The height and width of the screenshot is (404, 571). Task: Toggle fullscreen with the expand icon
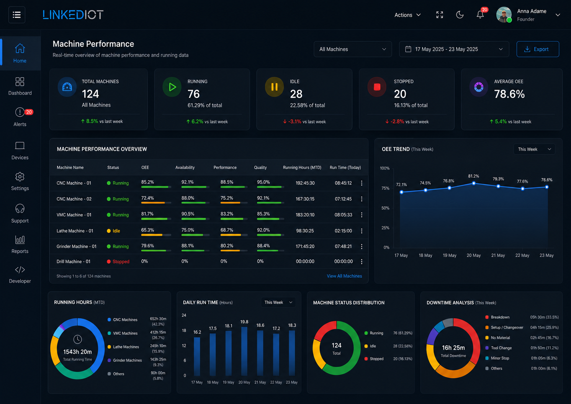pyautogui.click(x=440, y=15)
